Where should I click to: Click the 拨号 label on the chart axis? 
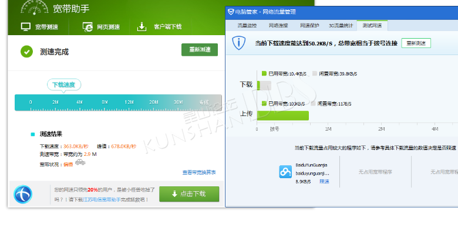point(274,128)
